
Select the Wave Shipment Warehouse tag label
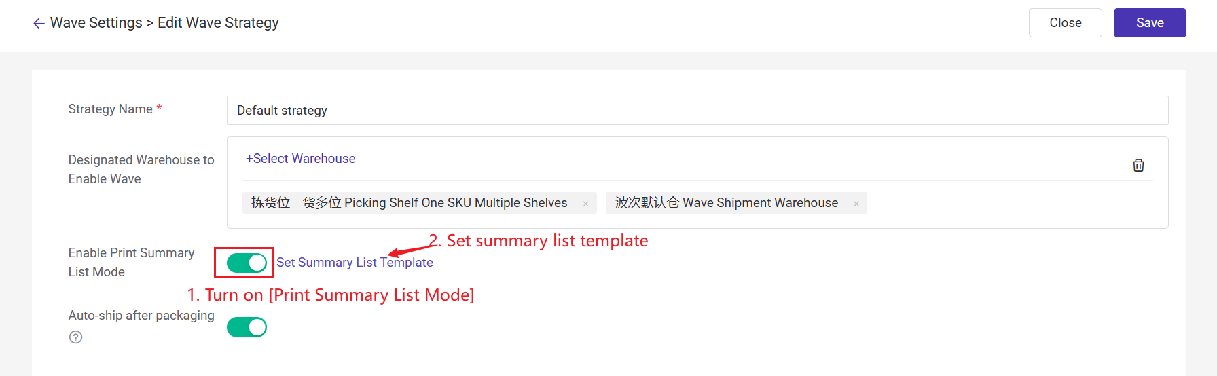726,203
